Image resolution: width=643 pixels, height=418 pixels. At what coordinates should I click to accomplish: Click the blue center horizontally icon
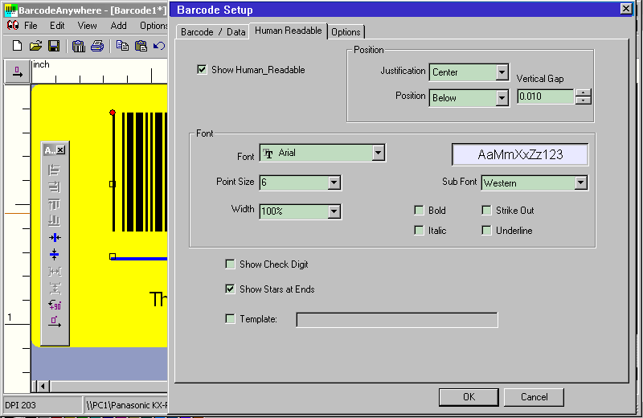pos(54,238)
